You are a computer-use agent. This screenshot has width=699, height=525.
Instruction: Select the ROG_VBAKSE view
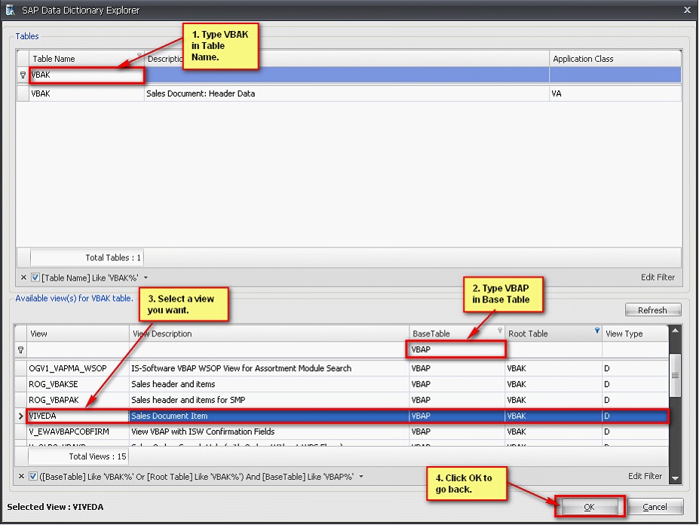78,384
